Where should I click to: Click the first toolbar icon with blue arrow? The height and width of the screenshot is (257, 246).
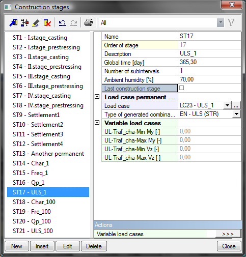point(13,22)
